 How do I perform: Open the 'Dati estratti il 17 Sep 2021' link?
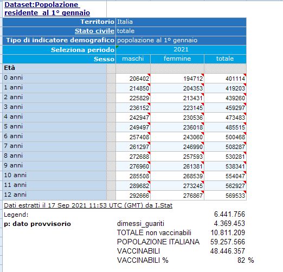[88, 205]
